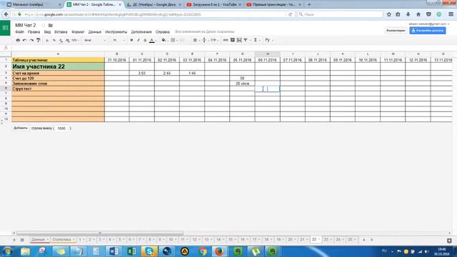Click the insert chart icon
Screen dimensions: 457x257
coord(239,40)
